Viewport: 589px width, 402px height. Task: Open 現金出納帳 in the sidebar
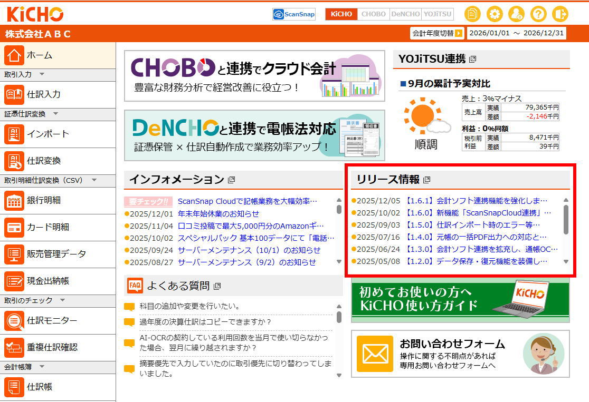(47, 281)
